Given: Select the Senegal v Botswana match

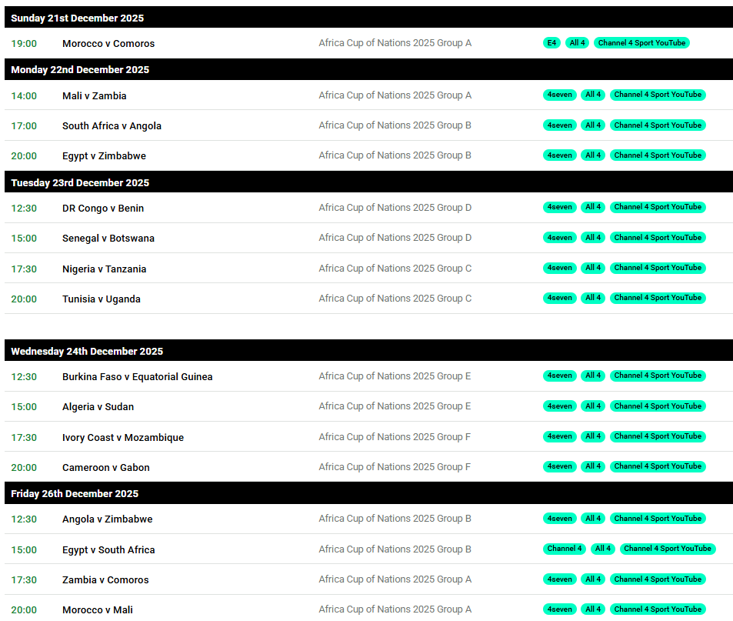Looking at the screenshot, I should 108,238.
